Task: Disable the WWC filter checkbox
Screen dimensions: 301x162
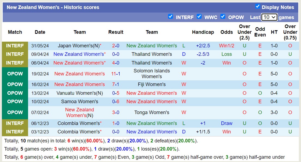Action: 199,17
